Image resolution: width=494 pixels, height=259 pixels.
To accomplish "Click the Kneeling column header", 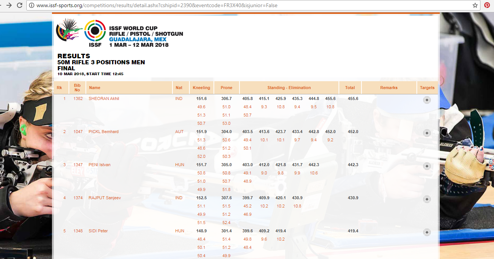I will pos(201,88).
